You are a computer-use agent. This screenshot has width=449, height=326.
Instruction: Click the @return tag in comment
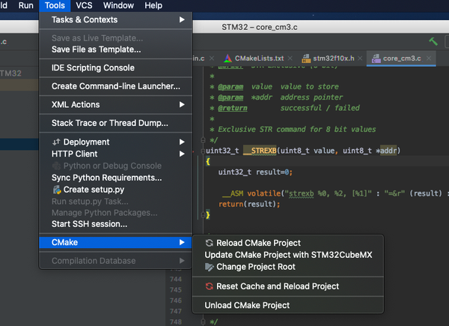tap(233, 108)
